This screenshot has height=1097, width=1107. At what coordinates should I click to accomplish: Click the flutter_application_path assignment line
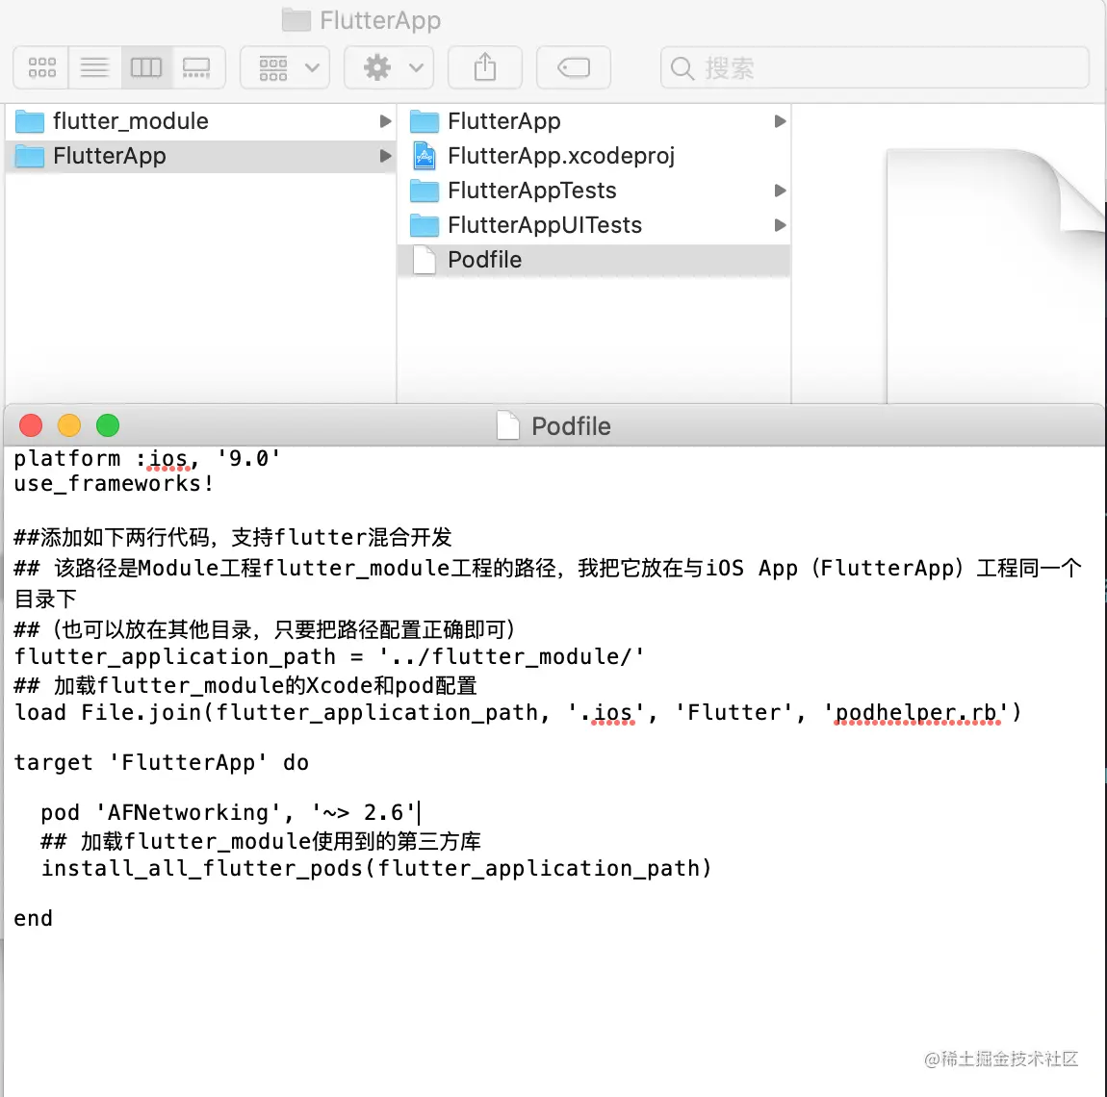[x=329, y=656]
